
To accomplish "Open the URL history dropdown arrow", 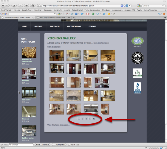I will click(x=129, y=6).
